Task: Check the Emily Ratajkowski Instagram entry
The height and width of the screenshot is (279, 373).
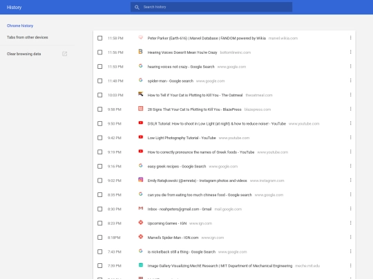Action: 100,180
